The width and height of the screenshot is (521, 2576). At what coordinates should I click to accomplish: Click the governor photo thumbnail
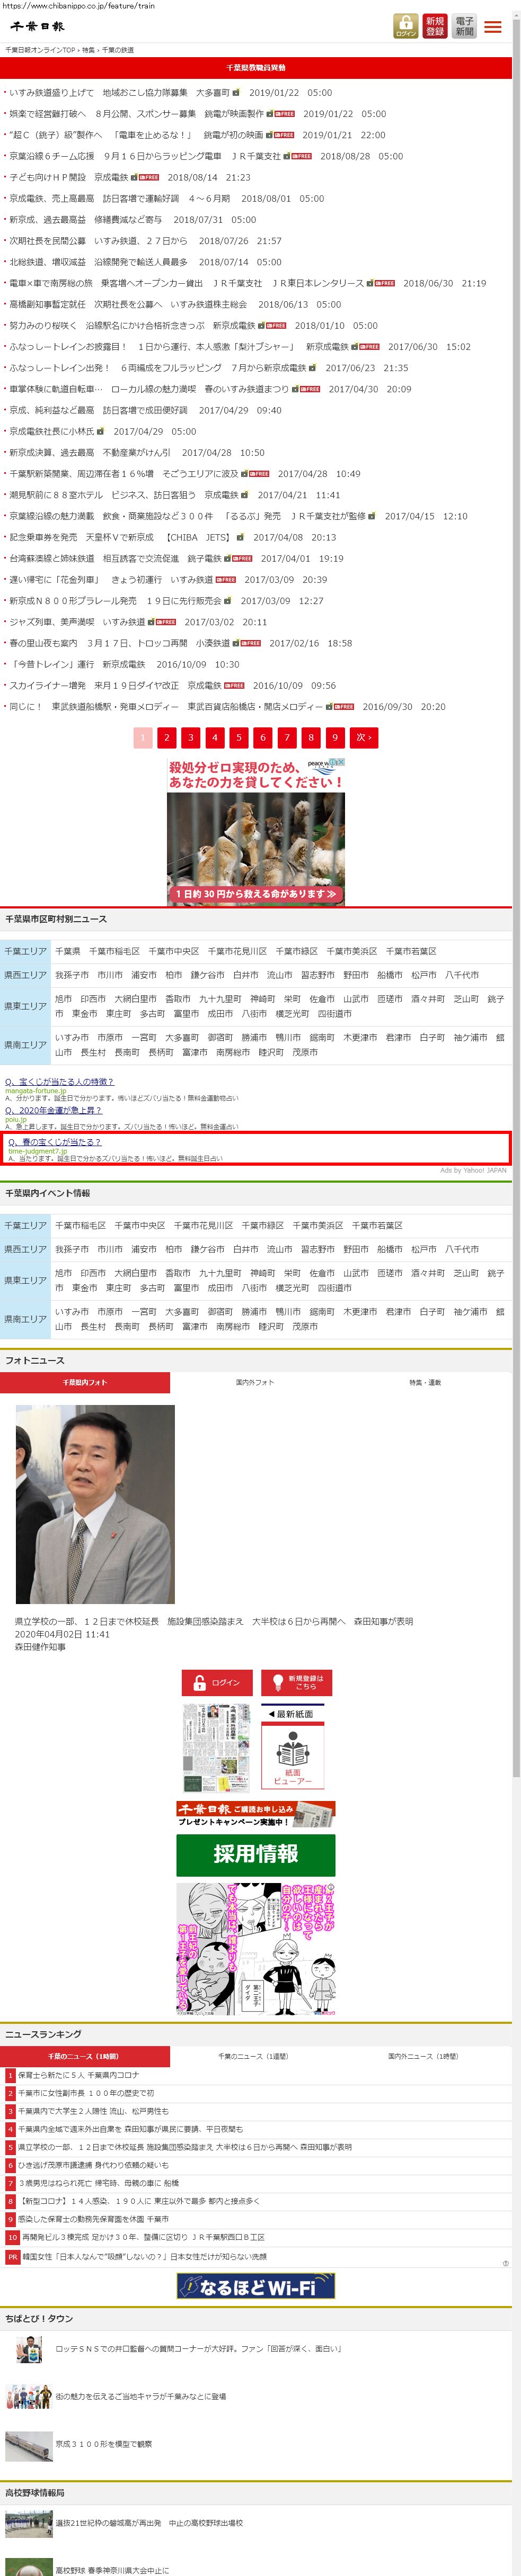95,1503
